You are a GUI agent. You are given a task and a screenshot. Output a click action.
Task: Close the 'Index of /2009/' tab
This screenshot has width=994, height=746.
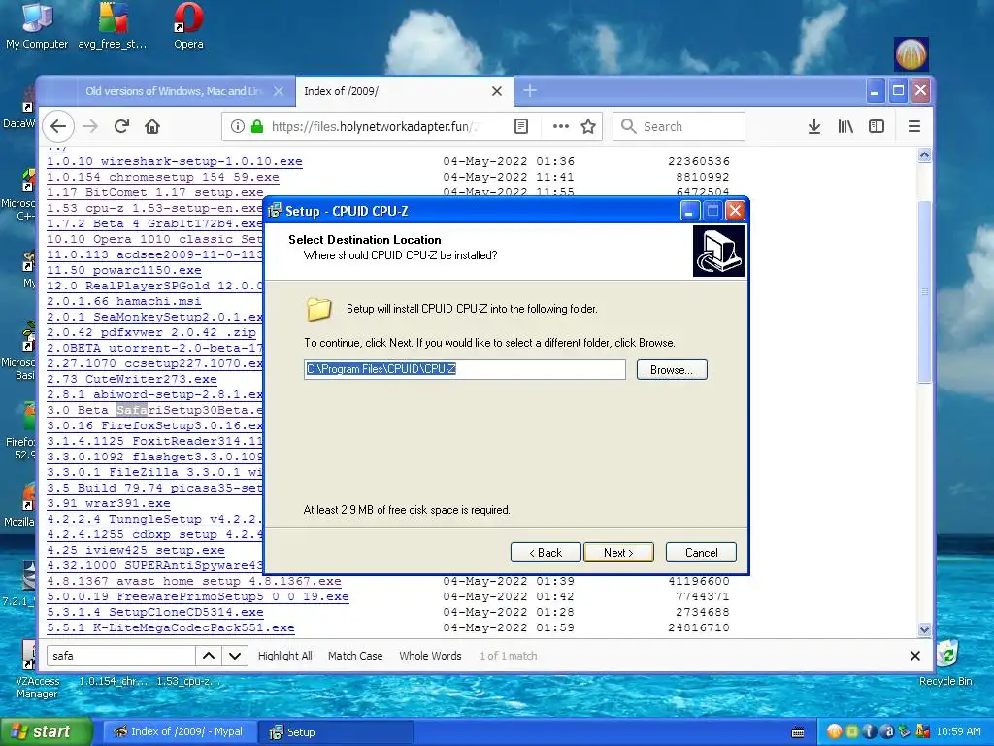(x=497, y=91)
